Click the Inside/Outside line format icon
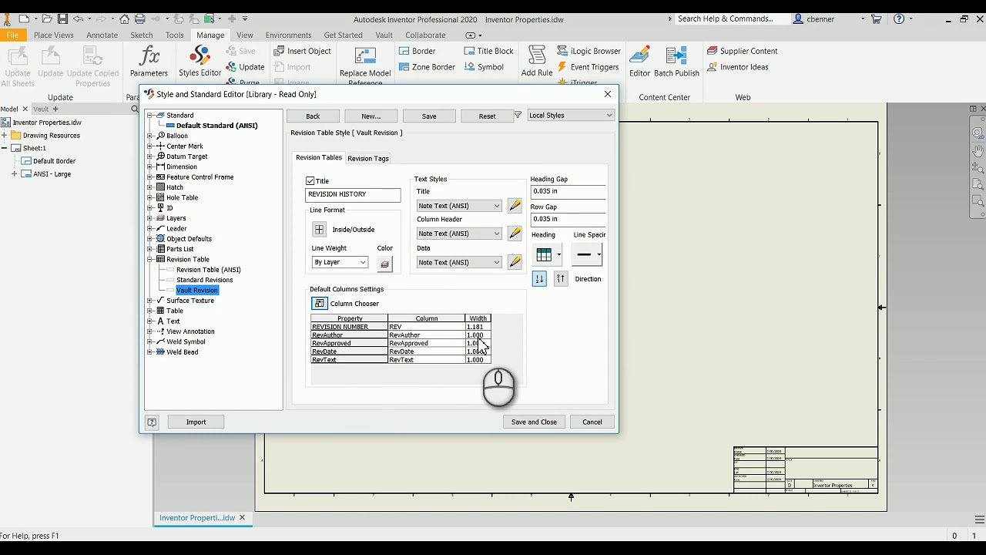This screenshot has width=986, height=555. tap(319, 230)
